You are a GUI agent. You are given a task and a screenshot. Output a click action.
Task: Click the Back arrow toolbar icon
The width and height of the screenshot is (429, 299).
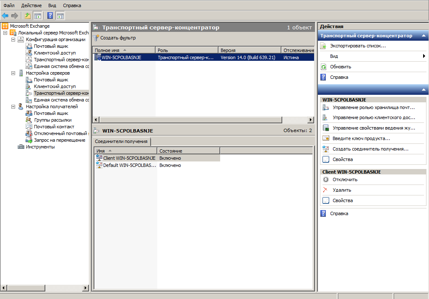tap(5, 16)
